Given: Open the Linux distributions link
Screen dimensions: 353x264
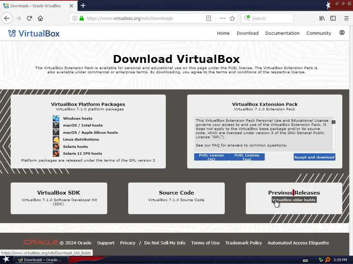Looking at the screenshot, I should pyautogui.click(x=81, y=140).
